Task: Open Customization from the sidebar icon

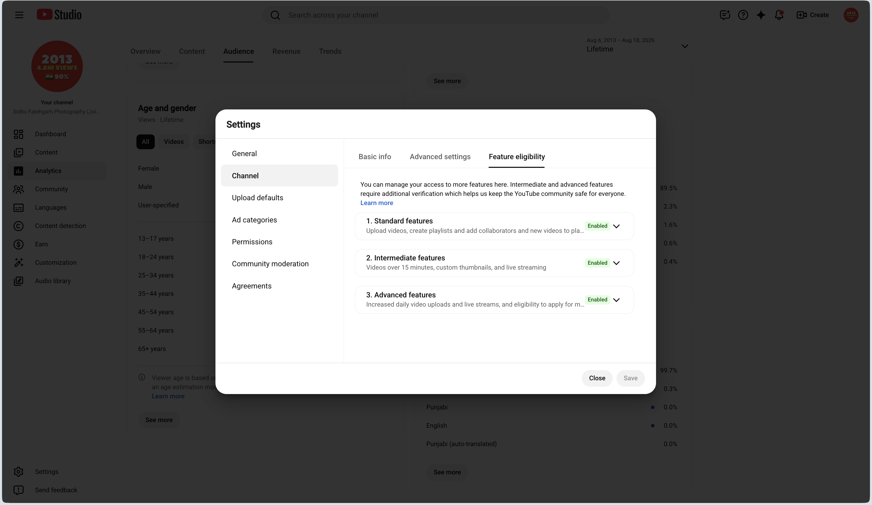Action: point(18,262)
